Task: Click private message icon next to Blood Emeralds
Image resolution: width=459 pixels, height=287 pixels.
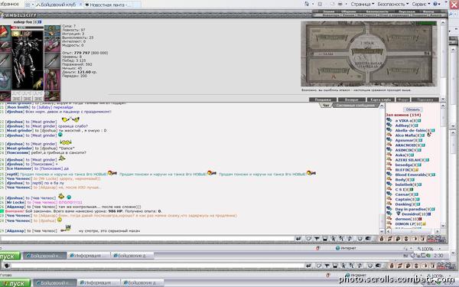Action: 389,174
